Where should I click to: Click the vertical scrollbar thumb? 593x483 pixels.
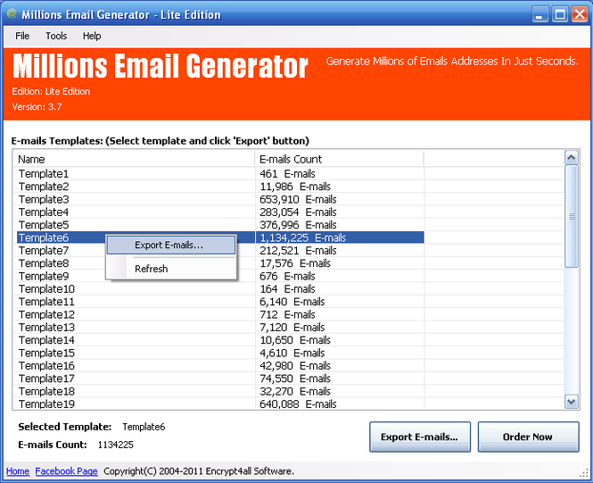point(571,217)
